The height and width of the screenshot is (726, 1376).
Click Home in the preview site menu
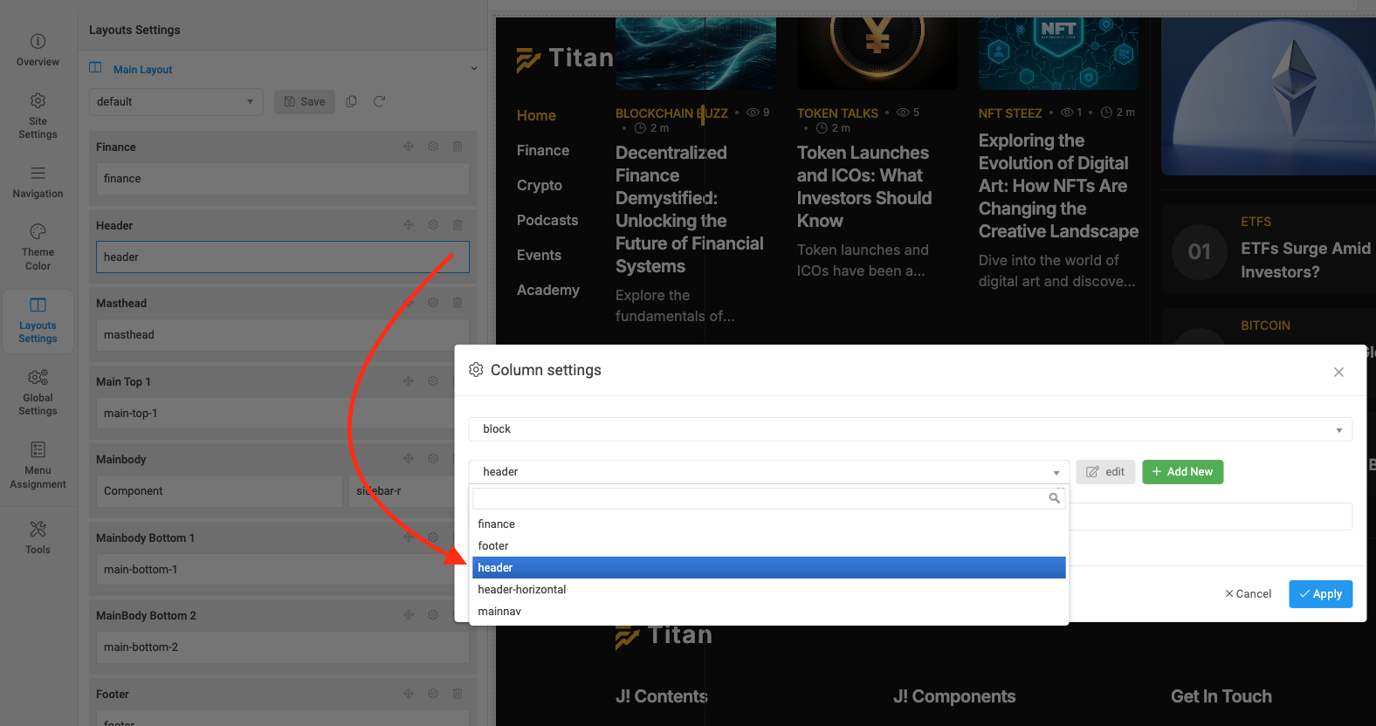[536, 115]
